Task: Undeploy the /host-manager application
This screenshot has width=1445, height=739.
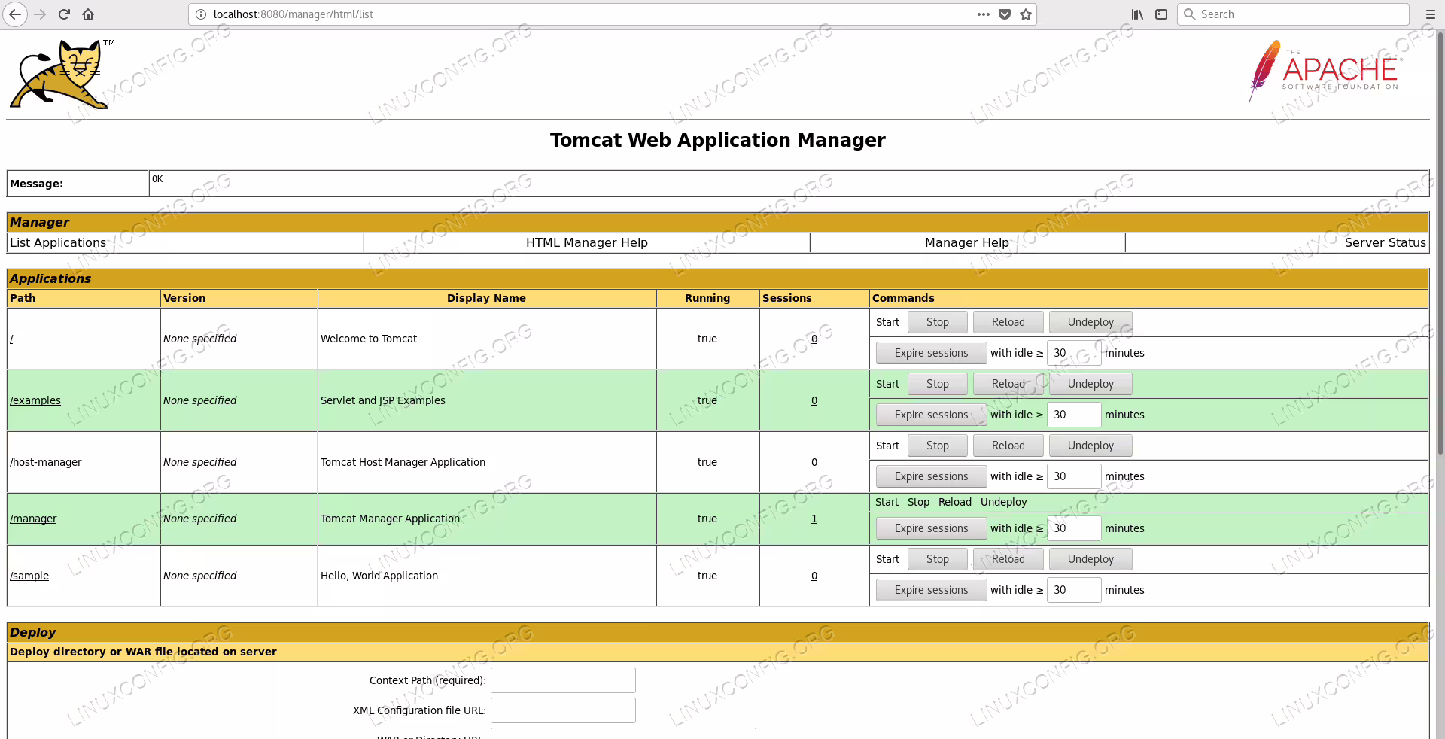Action: (1091, 446)
